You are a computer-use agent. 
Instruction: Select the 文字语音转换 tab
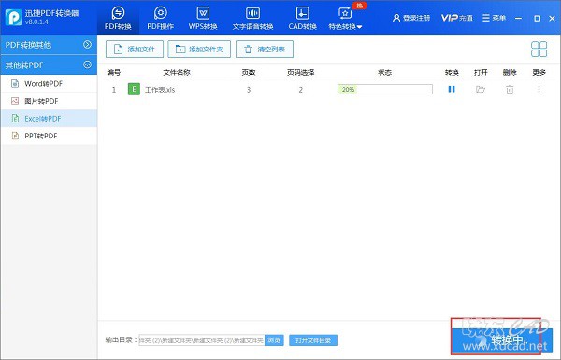point(252,18)
